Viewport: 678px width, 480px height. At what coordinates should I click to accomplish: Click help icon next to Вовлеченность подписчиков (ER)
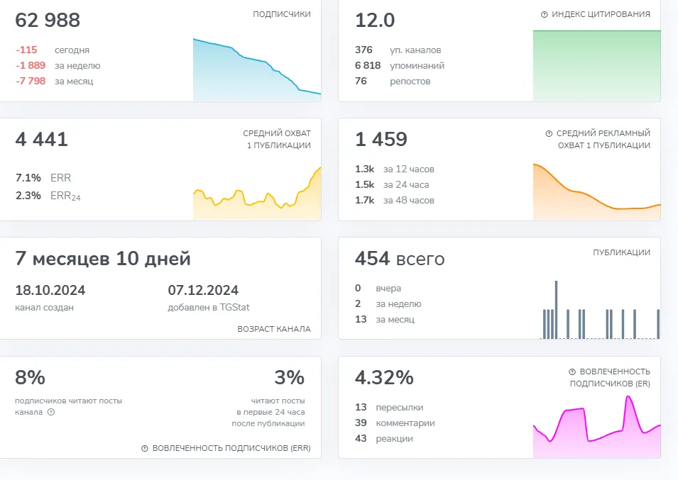click(x=572, y=372)
